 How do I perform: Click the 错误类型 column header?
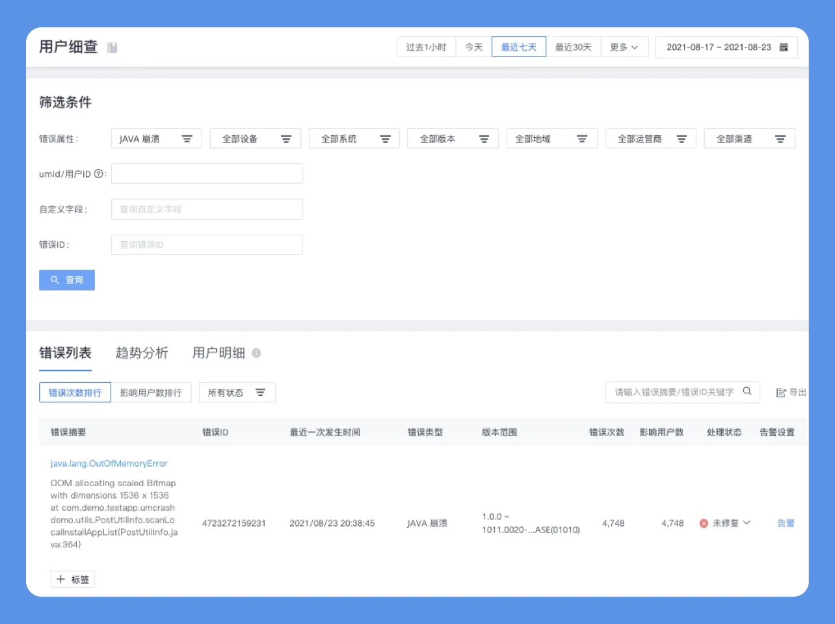click(425, 432)
